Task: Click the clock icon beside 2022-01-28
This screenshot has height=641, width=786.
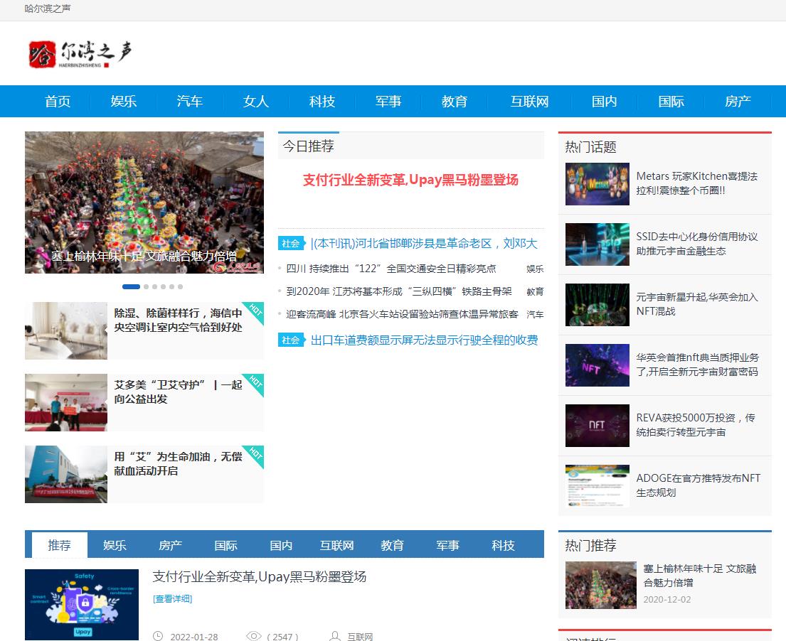Action: (x=158, y=636)
